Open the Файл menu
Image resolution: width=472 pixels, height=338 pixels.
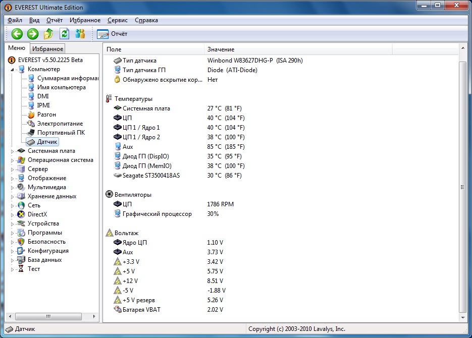point(15,20)
